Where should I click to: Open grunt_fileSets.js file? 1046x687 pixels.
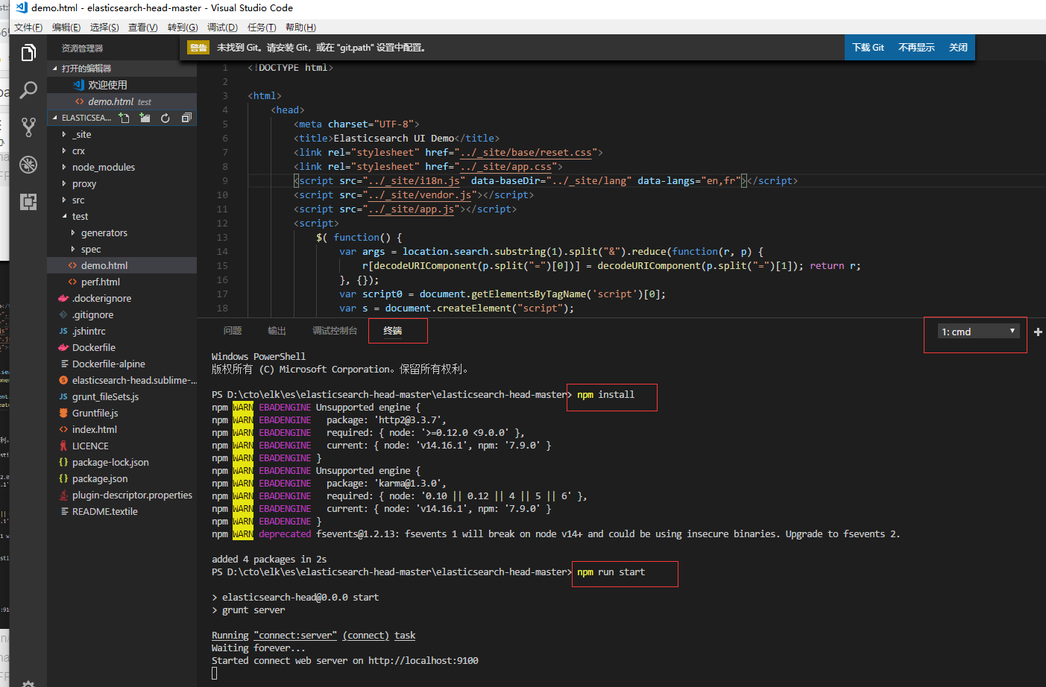[x=105, y=396]
